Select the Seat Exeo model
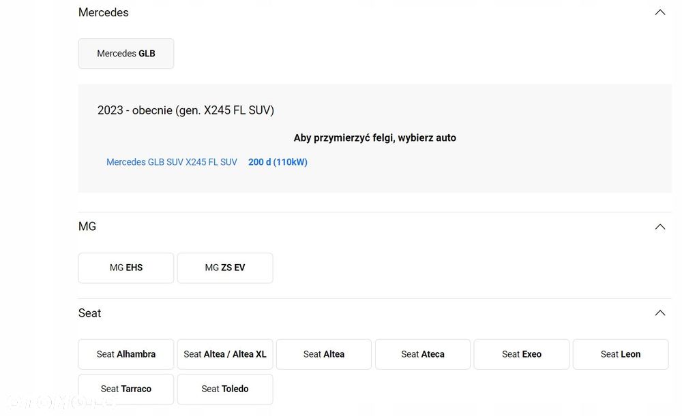This screenshot has width=682, height=416. pos(522,355)
